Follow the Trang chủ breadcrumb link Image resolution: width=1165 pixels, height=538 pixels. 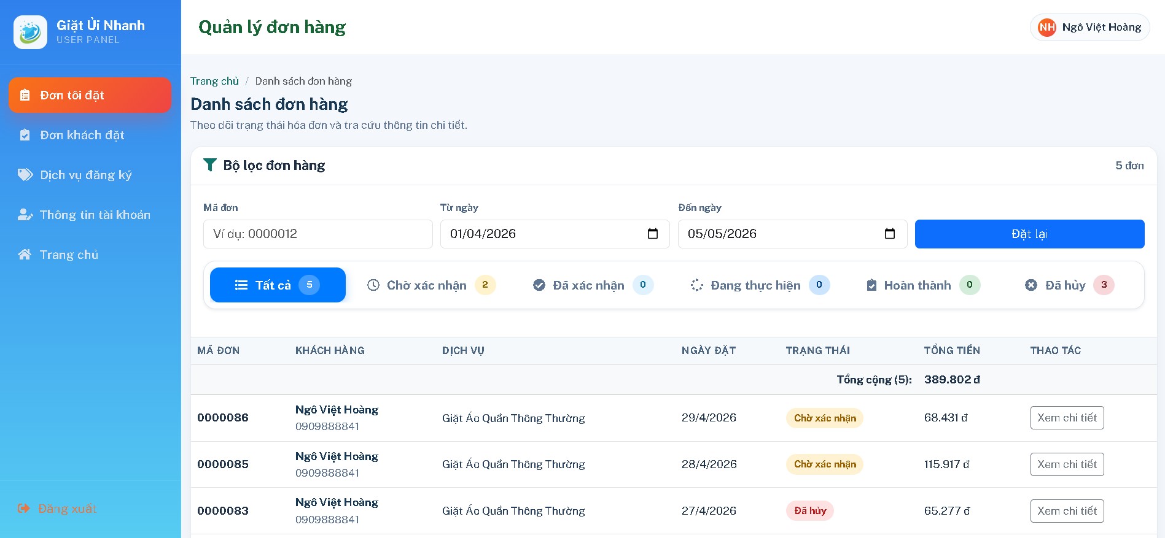(214, 81)
